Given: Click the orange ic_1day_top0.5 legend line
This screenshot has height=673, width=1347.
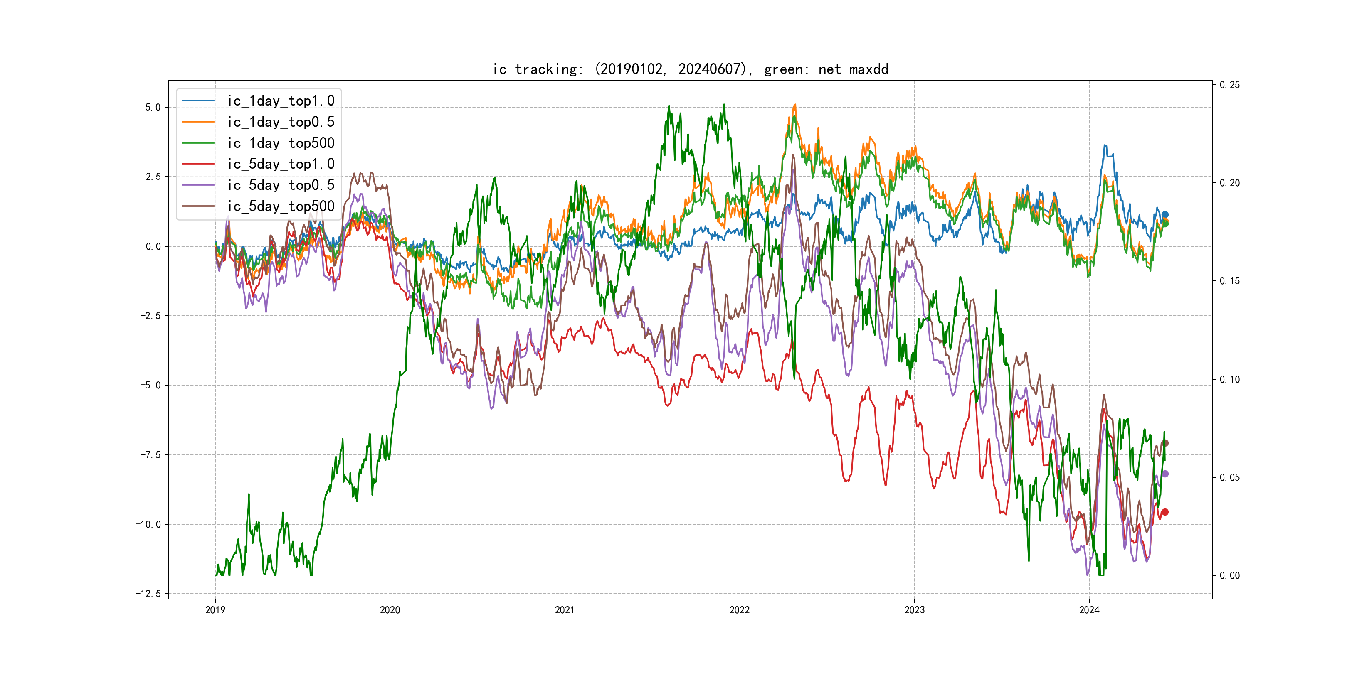Looking at the screenshot, I should 198,122.
